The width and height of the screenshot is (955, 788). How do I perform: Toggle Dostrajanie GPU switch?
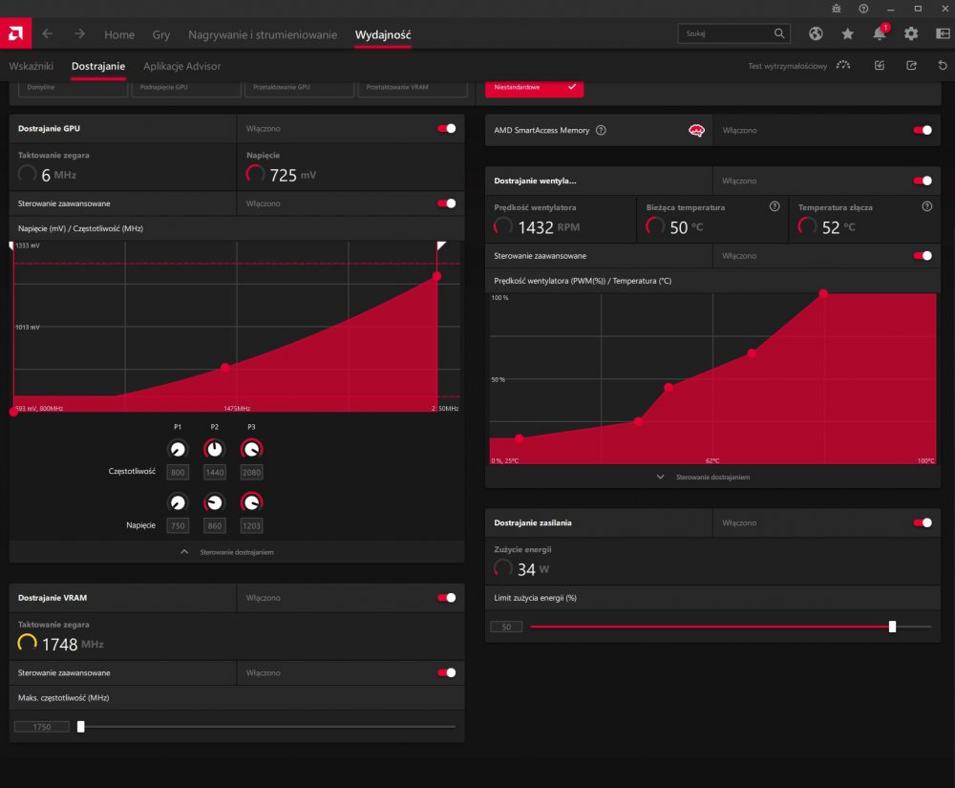coord(446,128)
